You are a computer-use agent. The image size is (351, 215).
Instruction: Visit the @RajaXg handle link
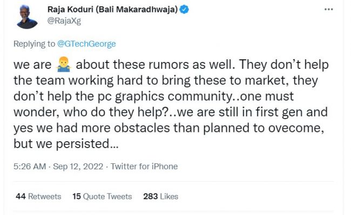[64, 21]
